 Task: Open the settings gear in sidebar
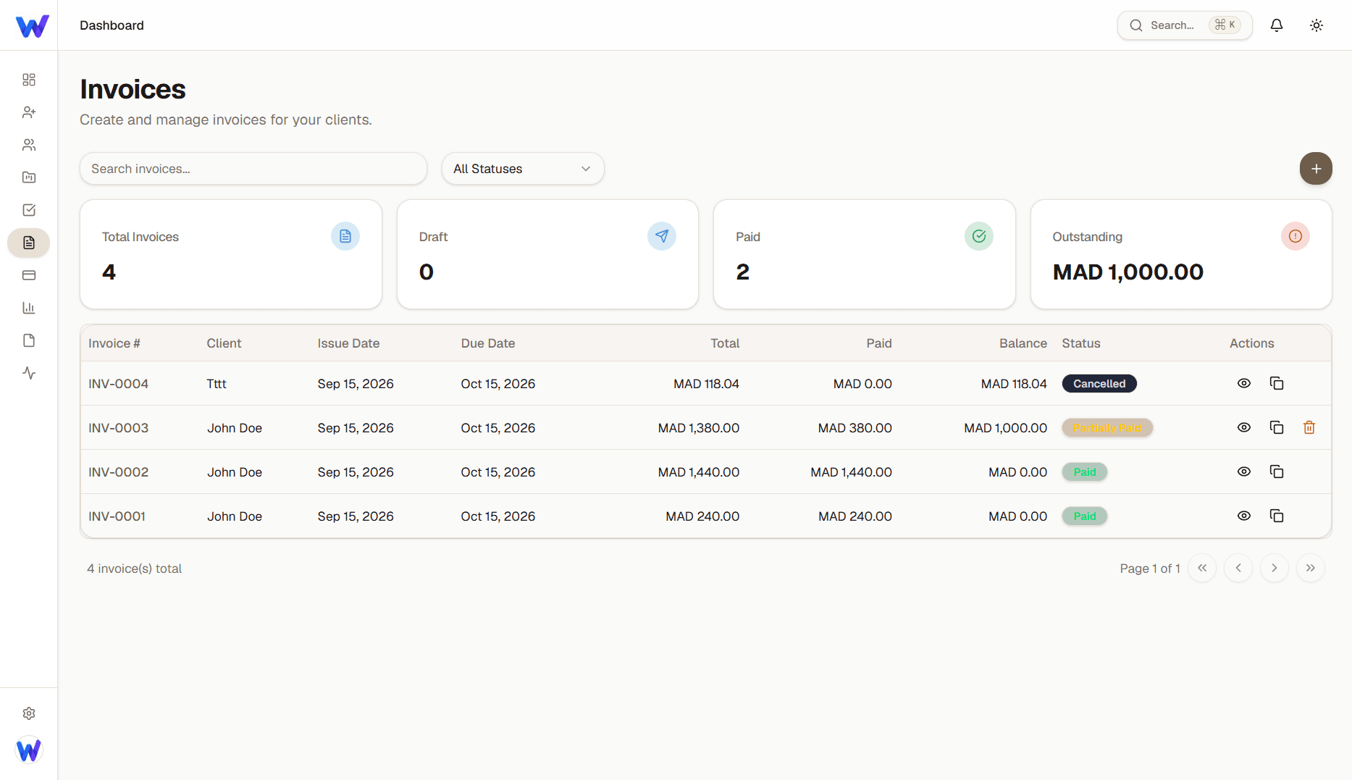29,713
